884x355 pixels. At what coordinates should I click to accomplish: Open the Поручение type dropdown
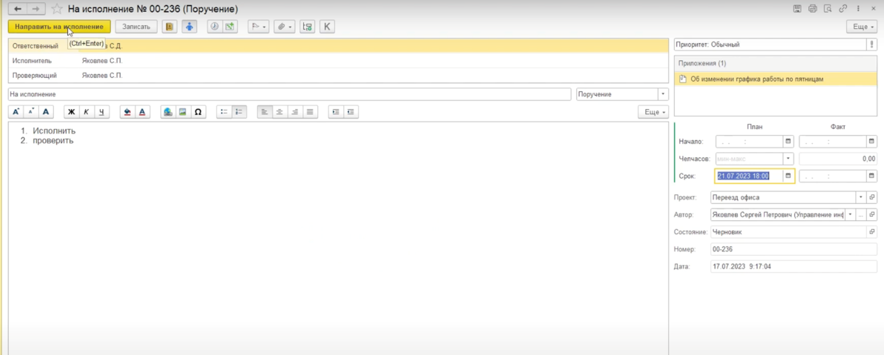[663, 94]
